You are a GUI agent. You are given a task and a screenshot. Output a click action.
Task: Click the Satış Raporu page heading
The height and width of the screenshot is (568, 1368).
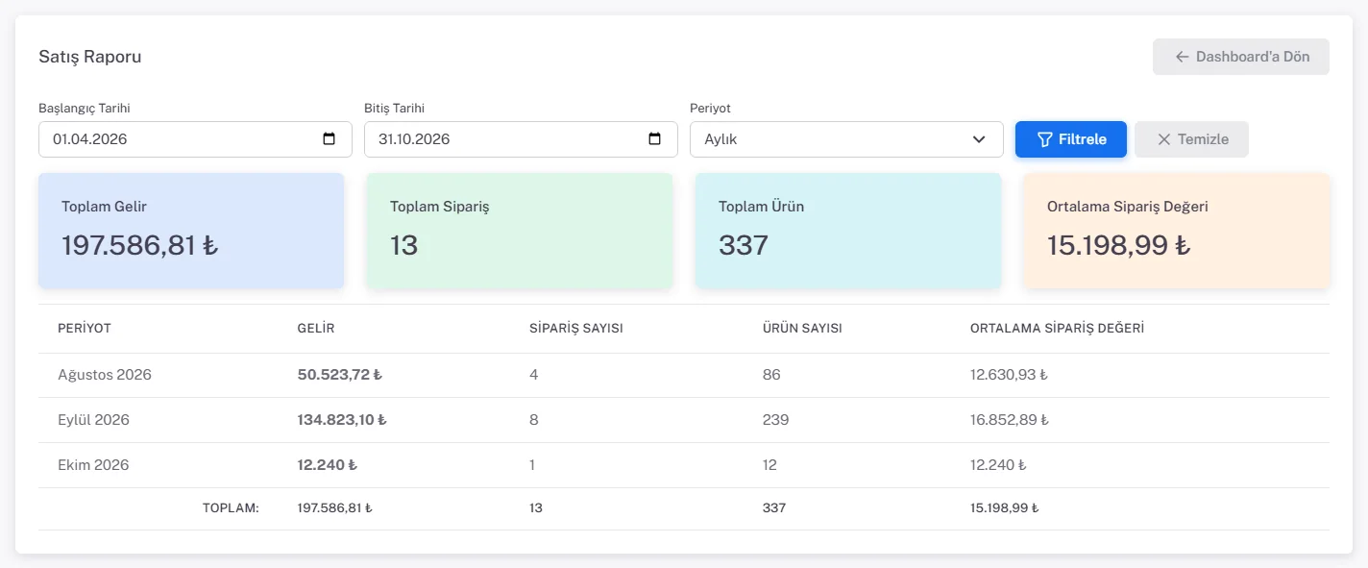click(90, 57)
